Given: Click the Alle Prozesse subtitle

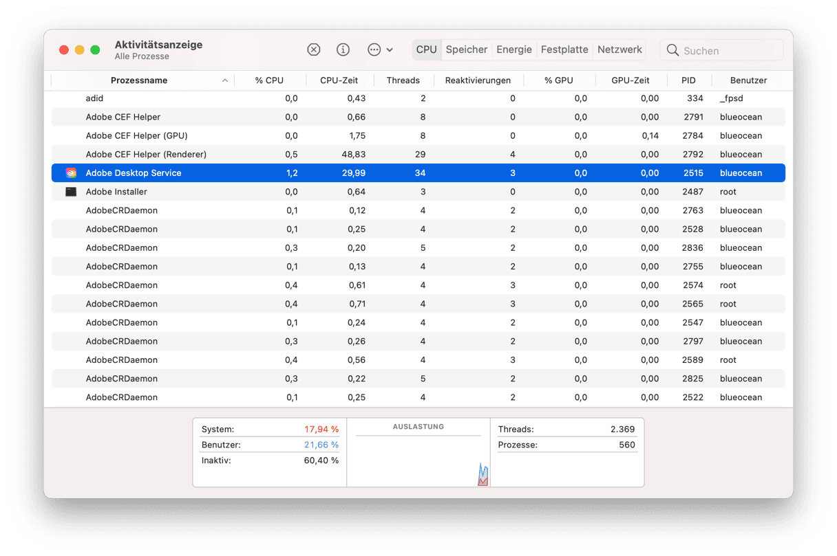Looking at the screenshot, I should point(142,56).
